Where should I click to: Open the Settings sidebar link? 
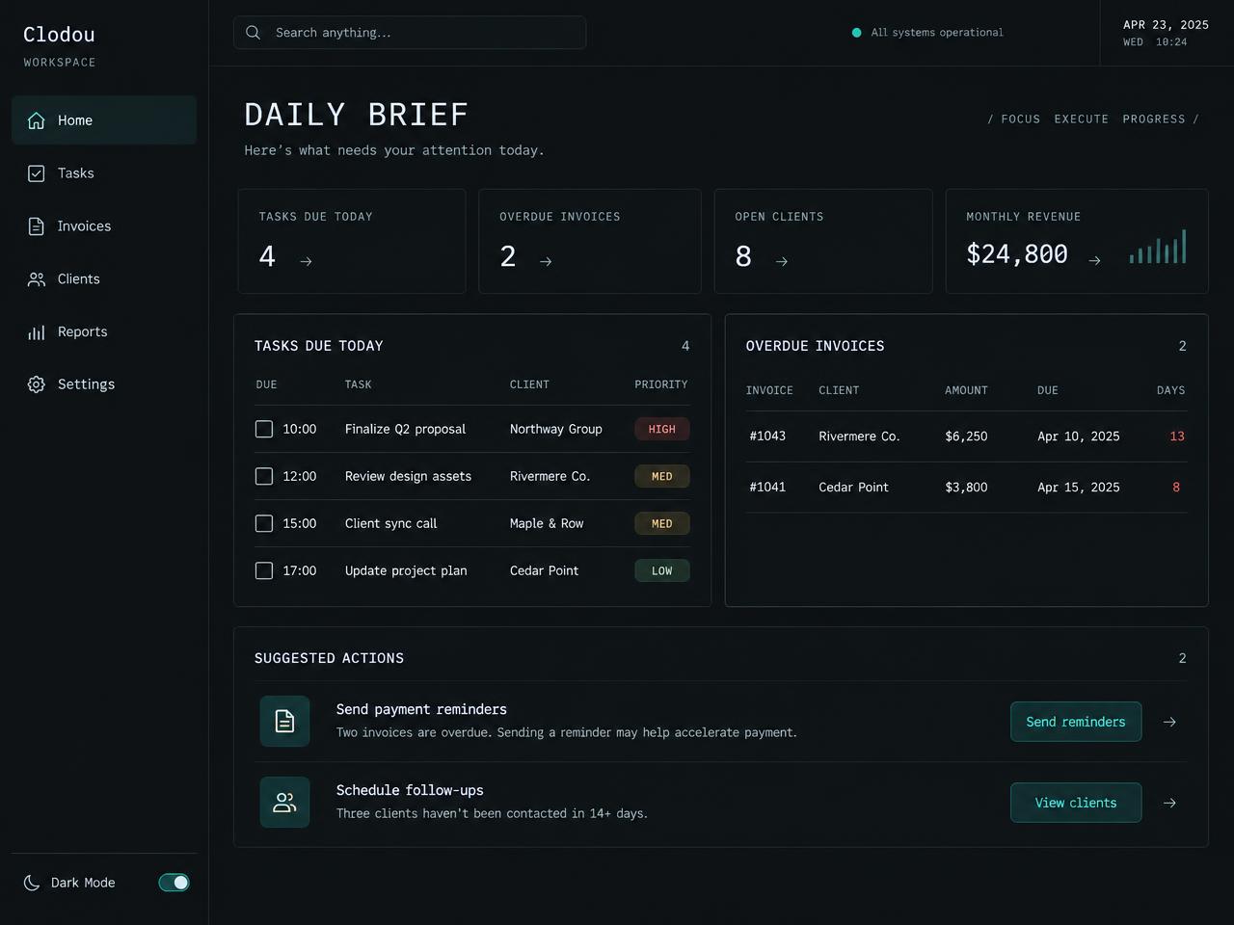click(104, 384)
